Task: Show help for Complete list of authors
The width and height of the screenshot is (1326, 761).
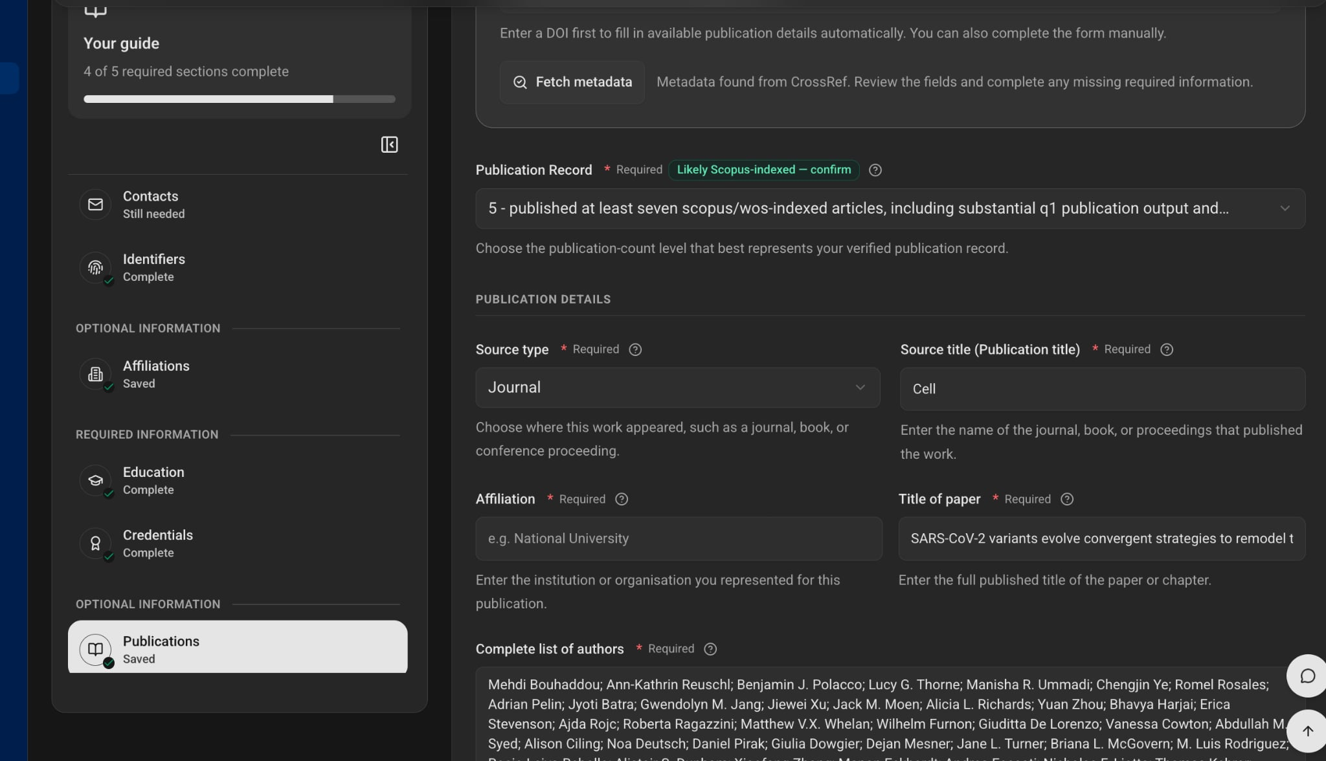Action: click(x=710, y=649)
